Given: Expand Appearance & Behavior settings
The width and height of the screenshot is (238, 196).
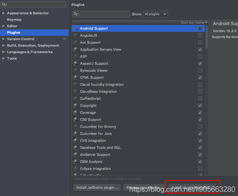Looking at the screenshot, I should pos(3,13).
